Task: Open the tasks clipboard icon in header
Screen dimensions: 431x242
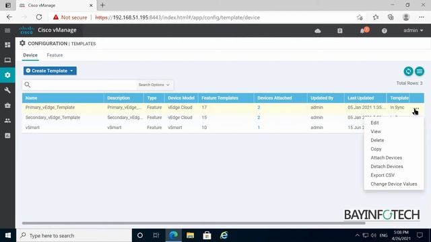Action: 340,31
